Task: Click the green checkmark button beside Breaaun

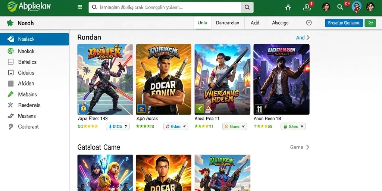Action: coord(370,23)
